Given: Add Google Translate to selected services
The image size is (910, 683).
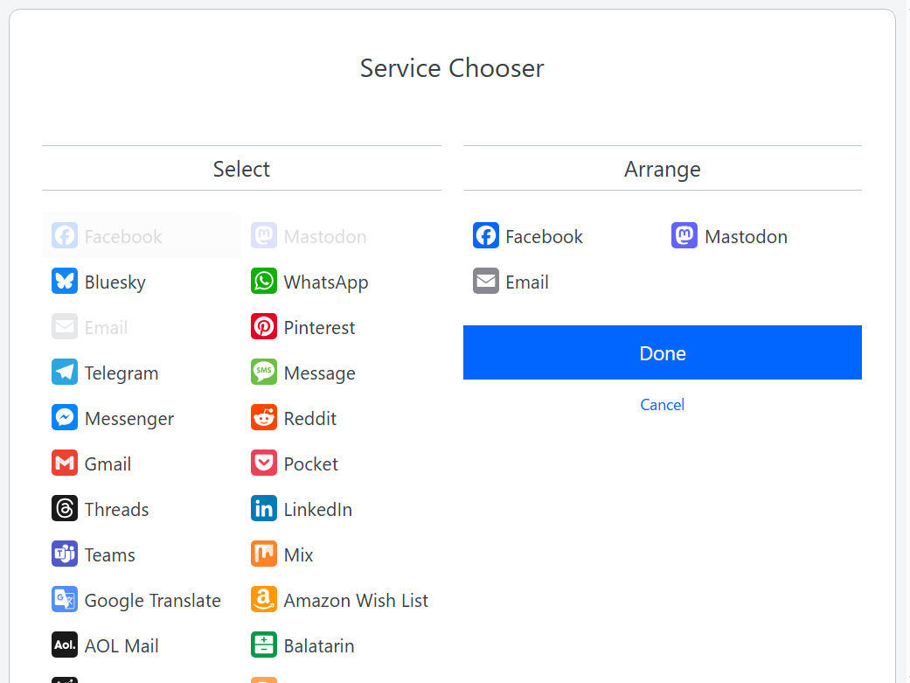Looking at the screenshot, I should coord(152,600).
